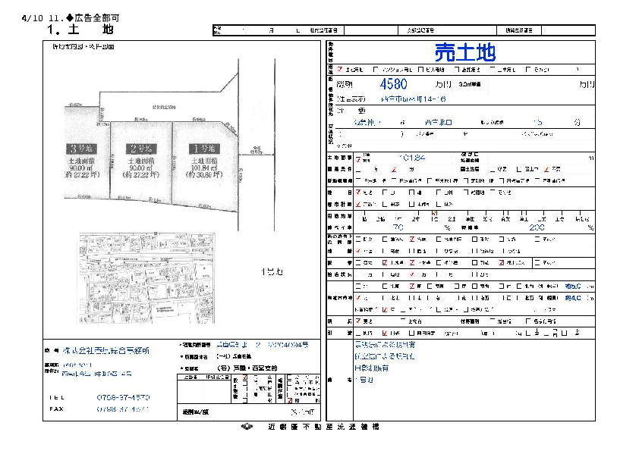Click the 西宮北口 station name field

[442, 121]
